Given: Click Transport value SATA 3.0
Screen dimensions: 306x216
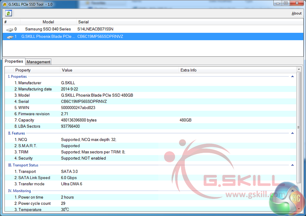Looking at the screenshot, I should pos(69,172).
